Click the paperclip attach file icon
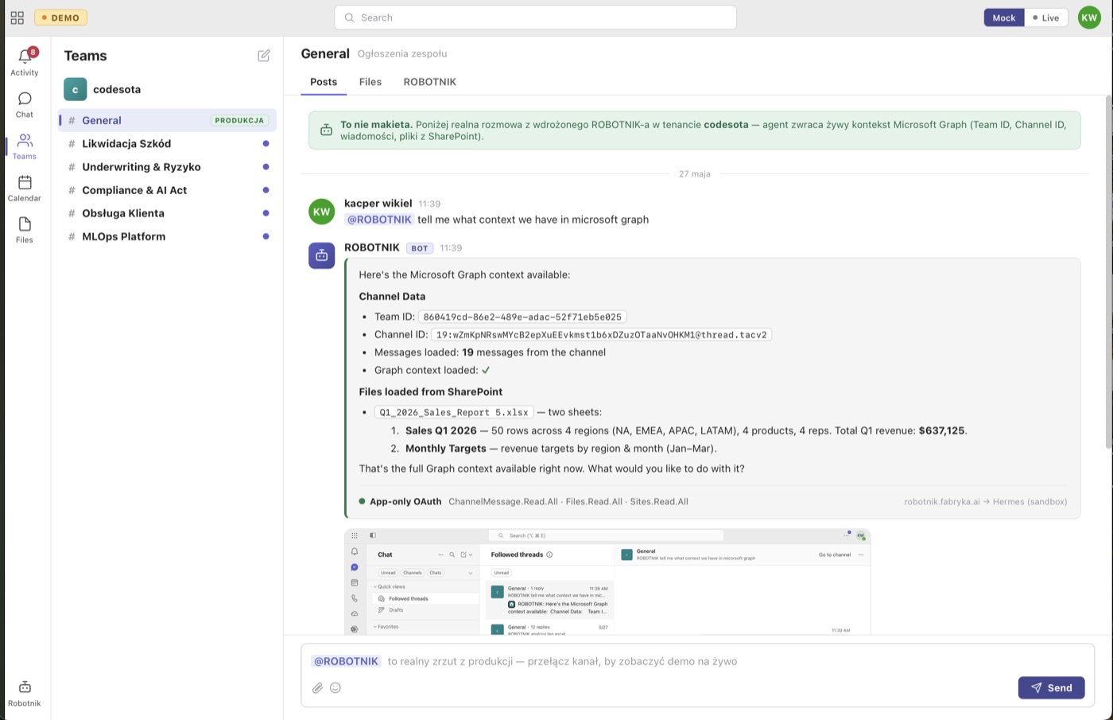1113x720 pixels. pyautogui.click(x=317, y=688)
